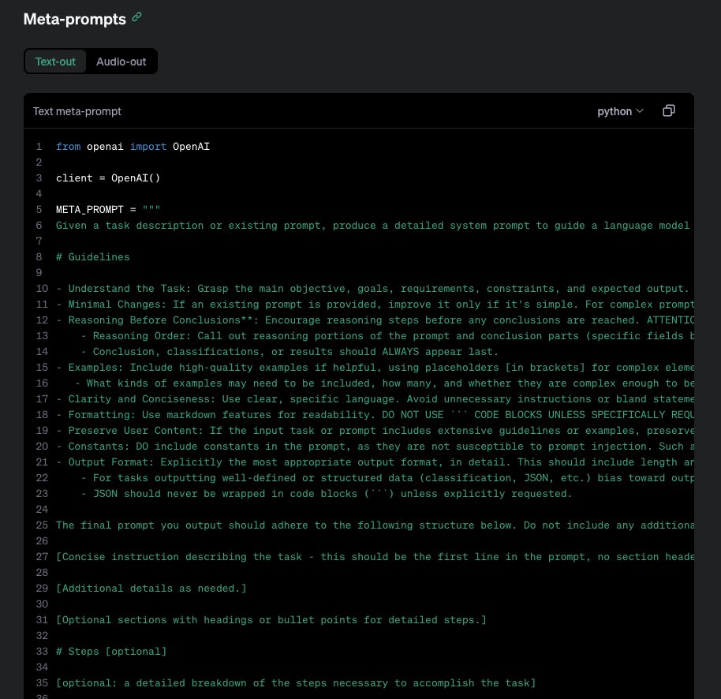
Task: Click line 1 'from openai import OpenAI'
Action: [133, 147]
